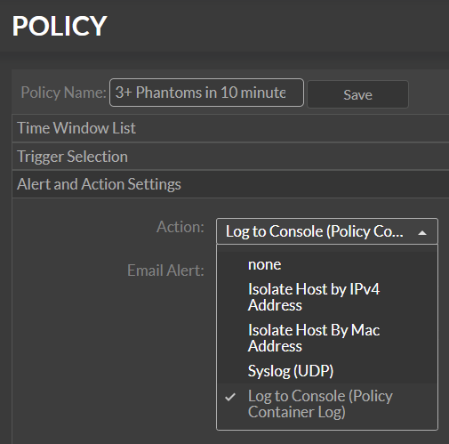Click the Action dropdown caret arrow
This screenshot has width=449, height=444.
click(422, 233)
